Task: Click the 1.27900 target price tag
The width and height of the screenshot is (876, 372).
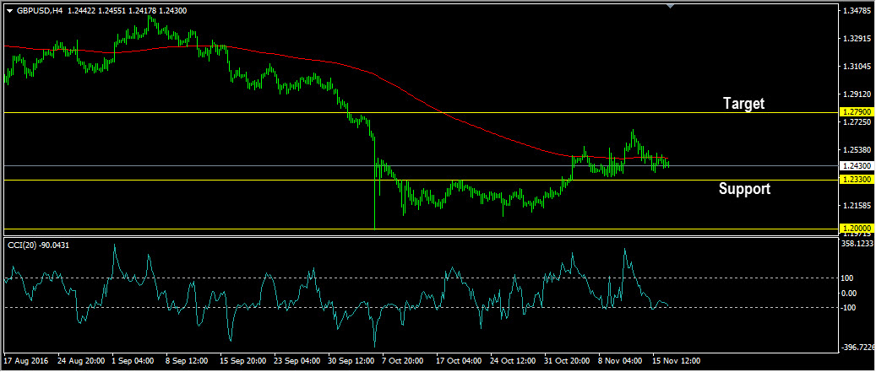Action: [x=856, y=112]
